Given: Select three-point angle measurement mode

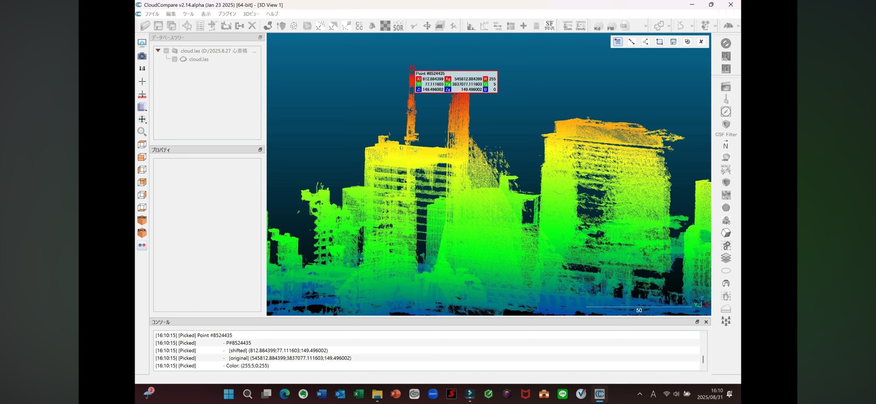Looking at the screenshot, I should pyautogui.click(x=645, y=42).
